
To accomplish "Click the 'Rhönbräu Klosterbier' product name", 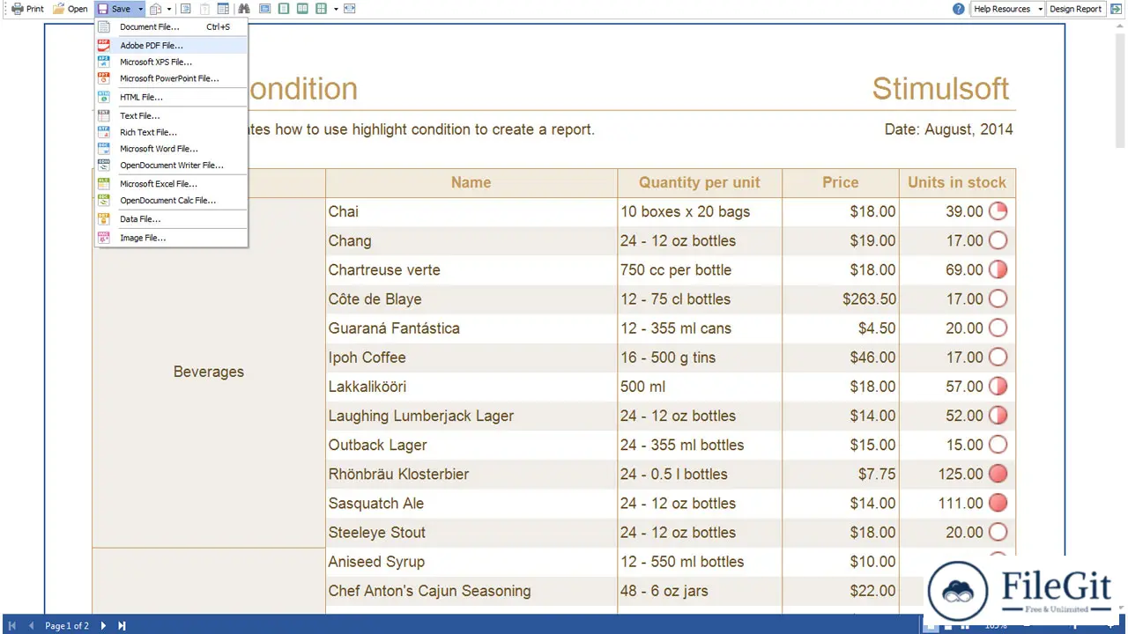I will click(x=398, y=474).
